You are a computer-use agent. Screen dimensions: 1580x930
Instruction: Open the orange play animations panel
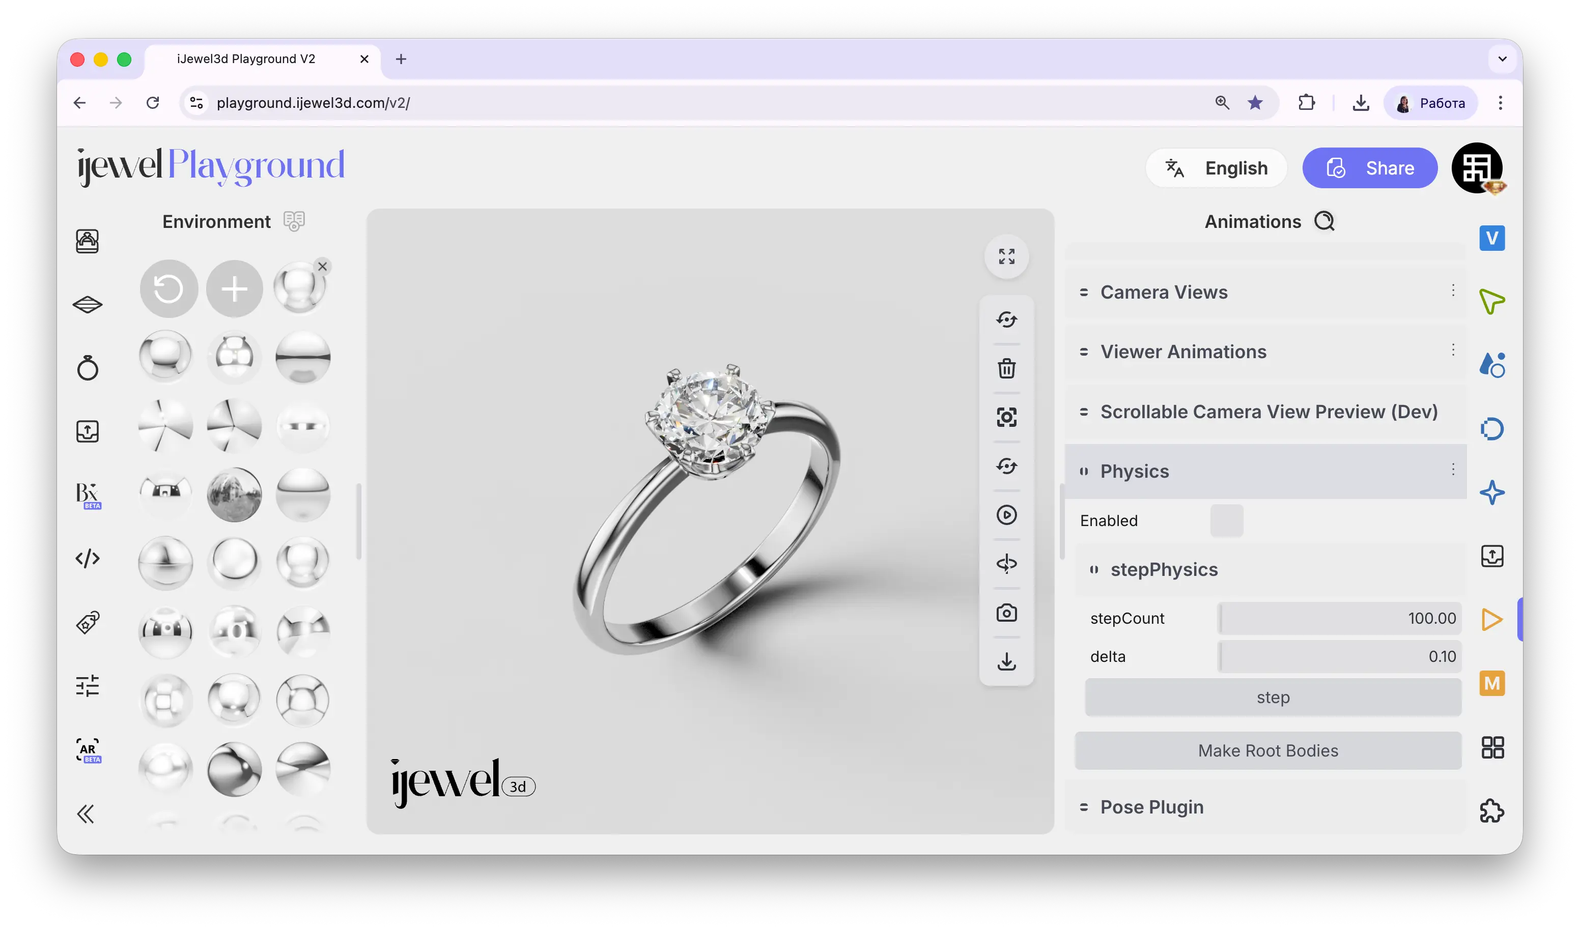pyautogui.click(x=1491, y=619)
